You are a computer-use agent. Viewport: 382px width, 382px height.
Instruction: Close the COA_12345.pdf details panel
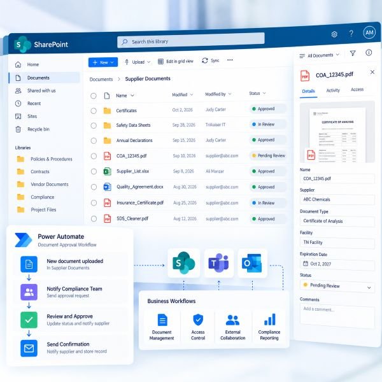[372, 72]
